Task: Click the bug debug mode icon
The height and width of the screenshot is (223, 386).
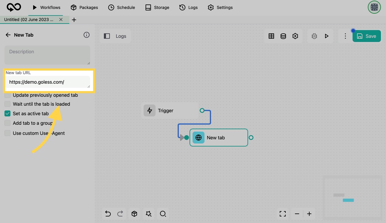Action: 314,36
